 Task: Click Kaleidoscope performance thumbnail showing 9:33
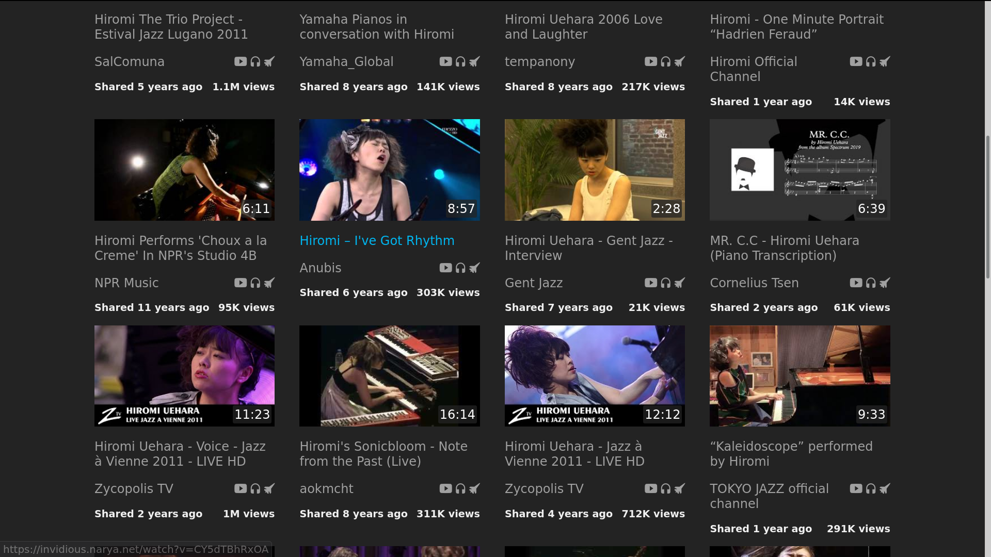(x=800, y=375)
